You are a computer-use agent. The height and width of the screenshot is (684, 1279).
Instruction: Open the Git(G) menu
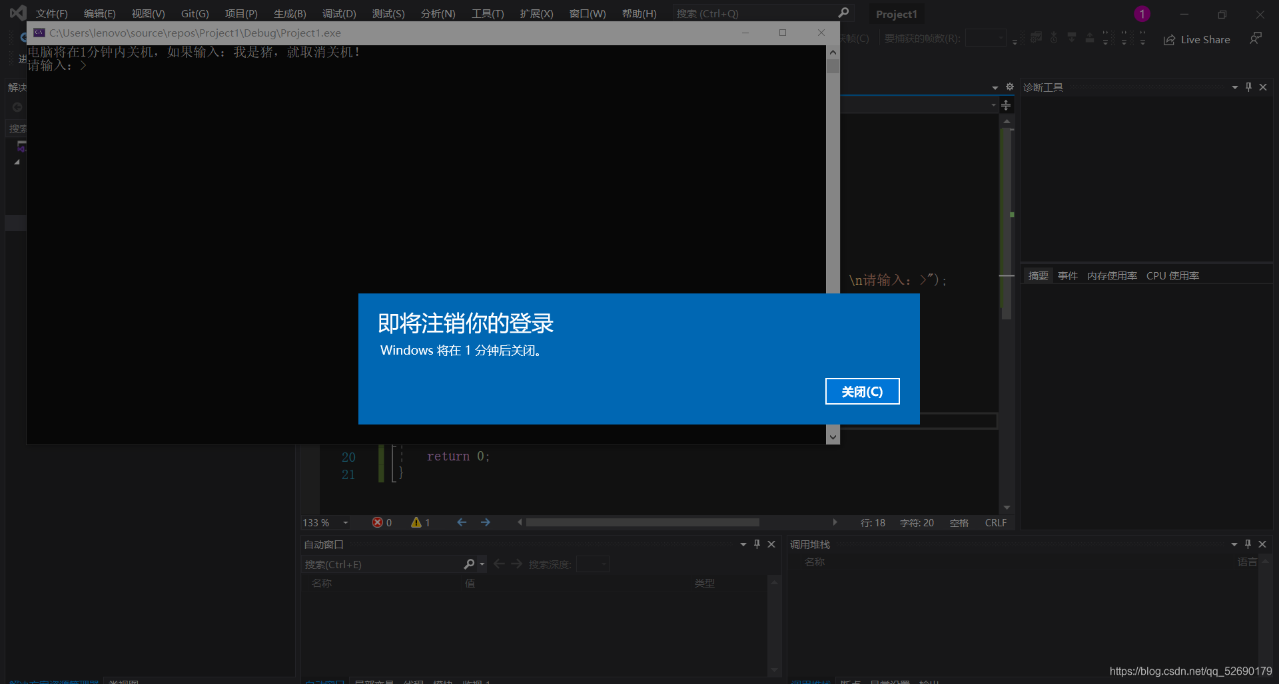click(x=195, y=13)
